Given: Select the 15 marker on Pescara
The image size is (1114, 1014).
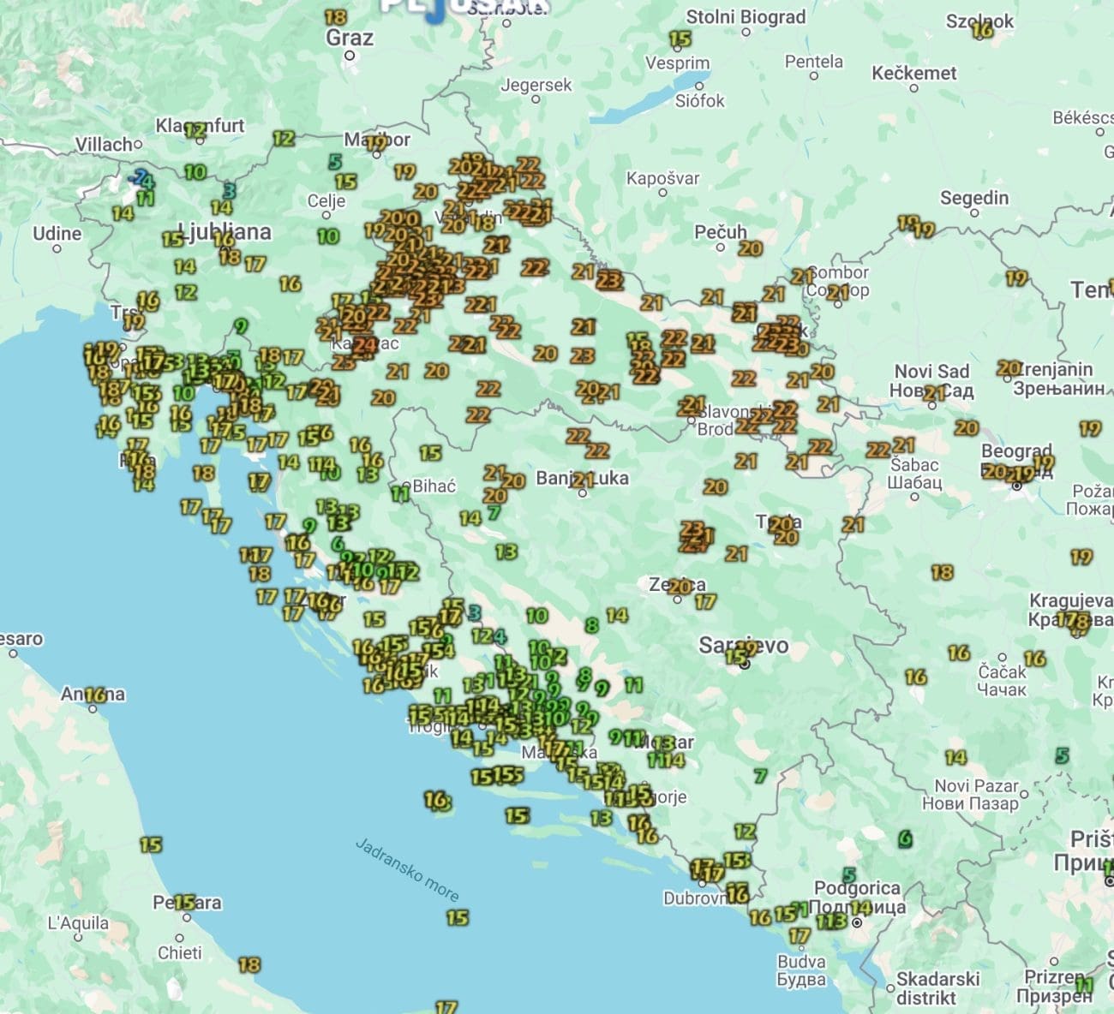Looking at the screenshot, I should (184, 902).
